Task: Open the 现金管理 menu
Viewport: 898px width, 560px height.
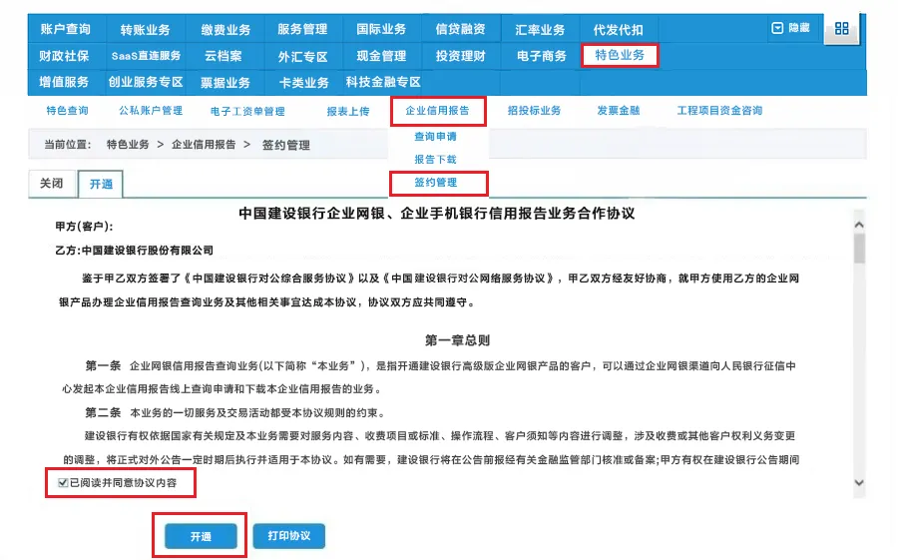Action: 381,56
